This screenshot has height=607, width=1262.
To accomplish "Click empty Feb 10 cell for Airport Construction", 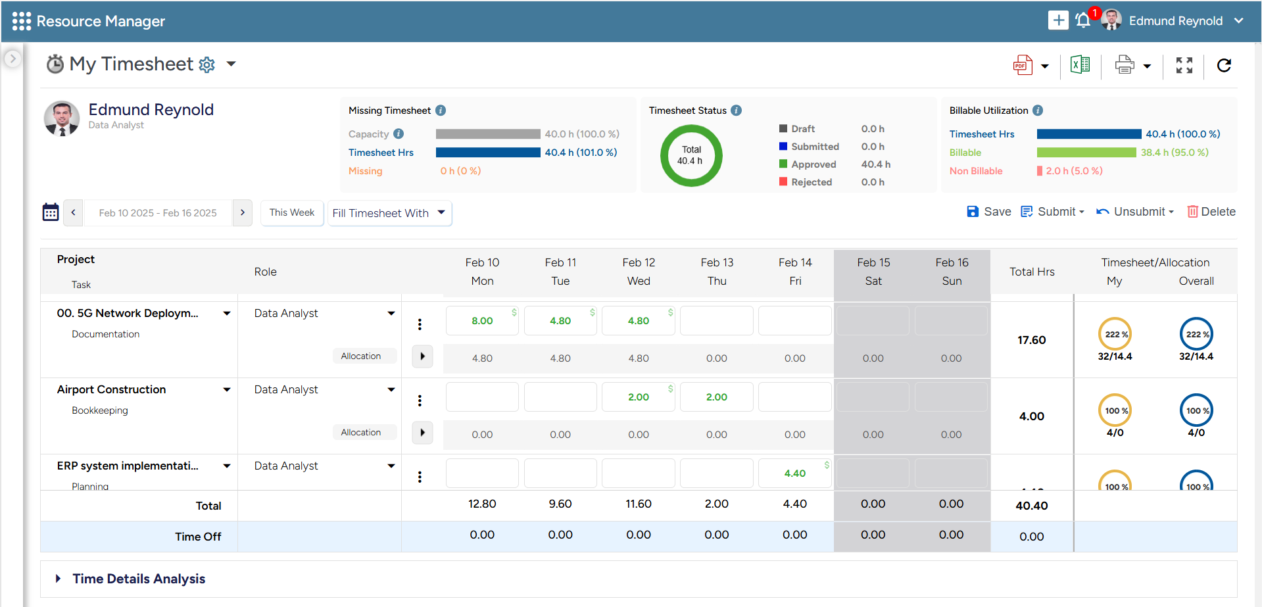I will click(482, 397).
